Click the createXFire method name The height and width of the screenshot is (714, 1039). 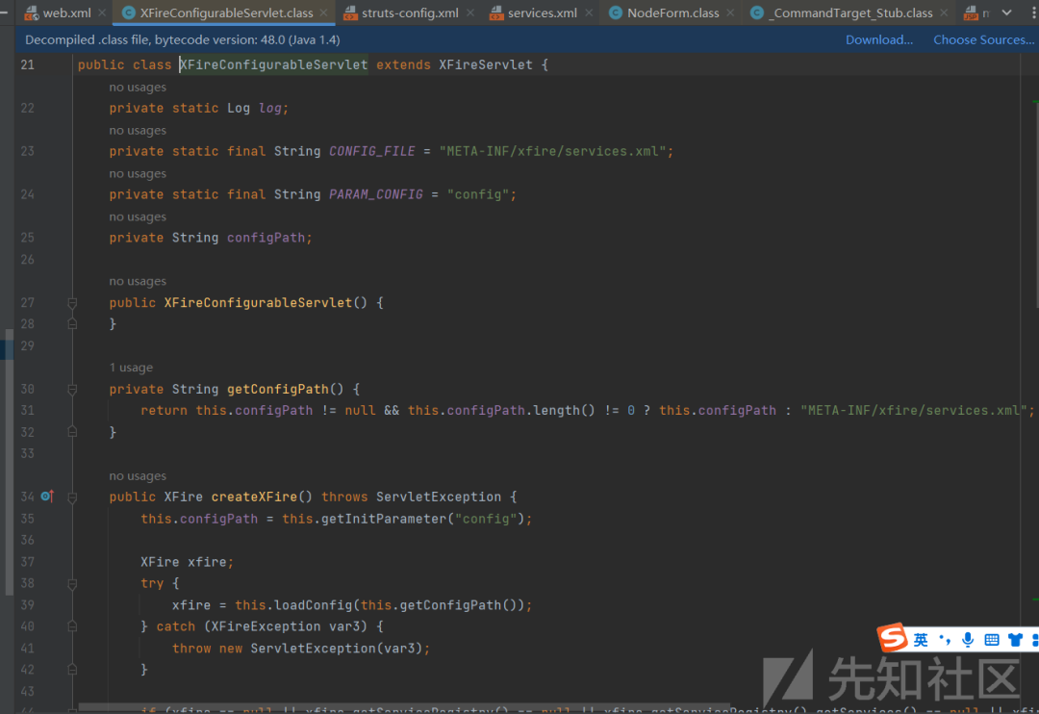[254, 497]
